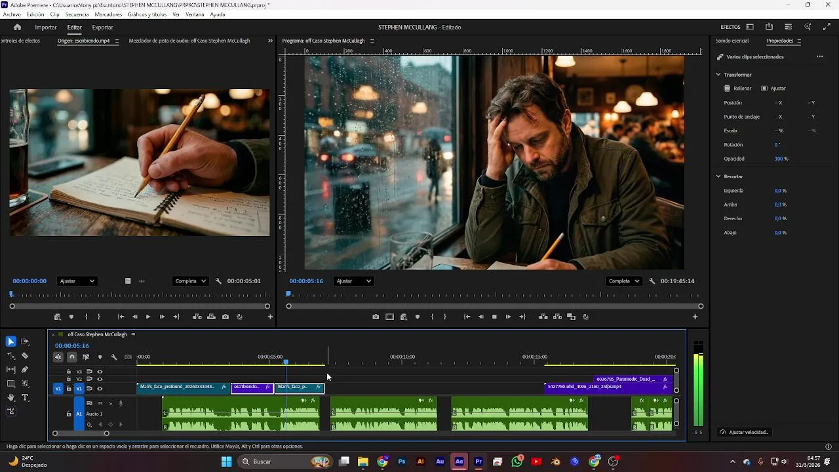Collapse the Transformar section
The width and height of the screenshot is (839, 472).
(x=718, y=75)
